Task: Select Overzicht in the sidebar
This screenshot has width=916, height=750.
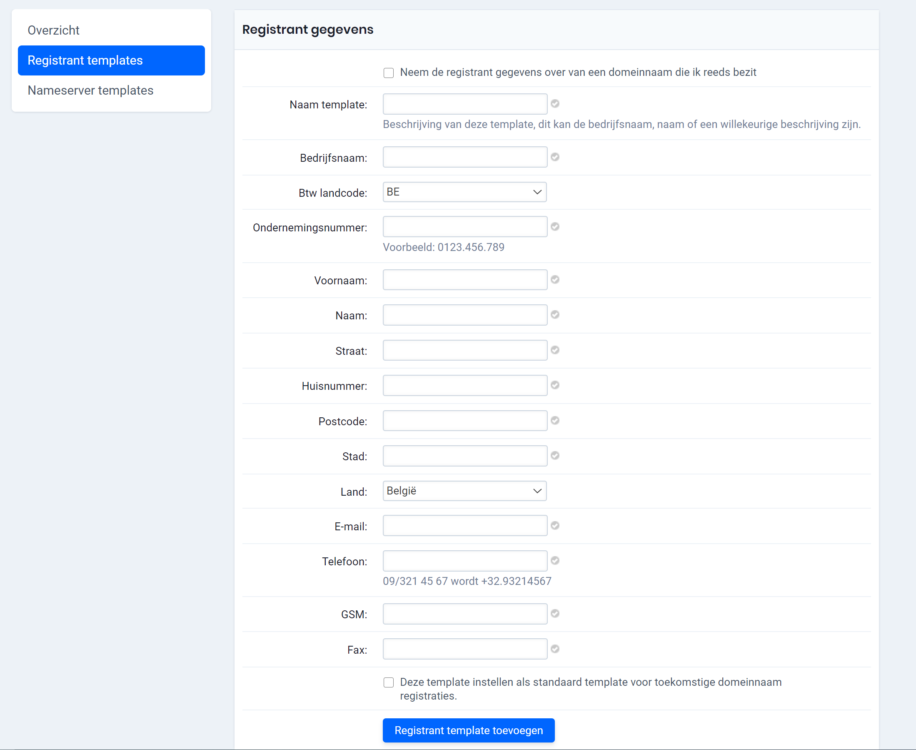Action: coord(53,30)
